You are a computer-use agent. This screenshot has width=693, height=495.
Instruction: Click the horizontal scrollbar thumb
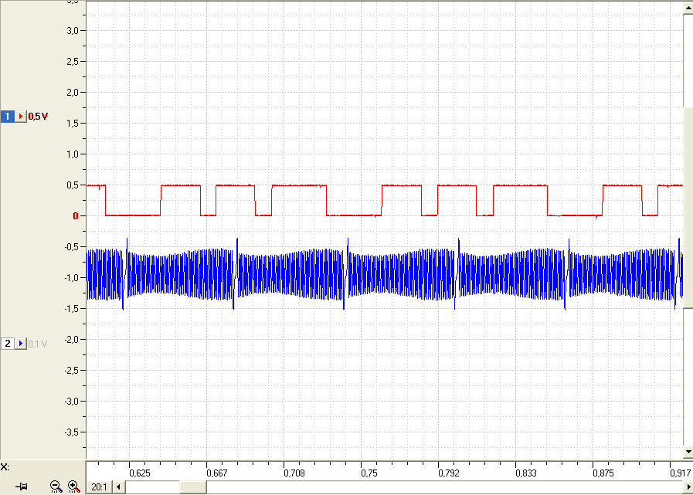(x=192, y=487)
